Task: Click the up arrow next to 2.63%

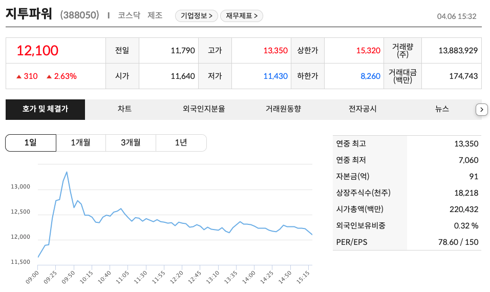Action: [x=49, y=77]
